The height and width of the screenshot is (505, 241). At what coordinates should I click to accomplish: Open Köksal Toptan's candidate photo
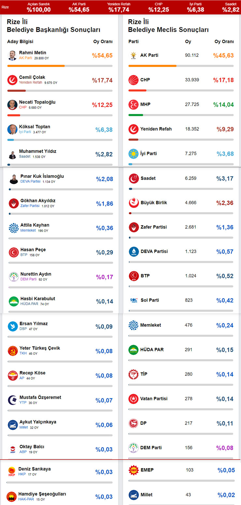pos(12,129)
